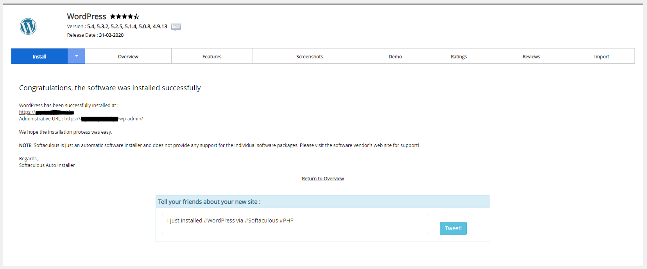This screenshot has width=647, height=269.
Task: Click the 'Tell your friends' panel header
Action: click(323, 202)
